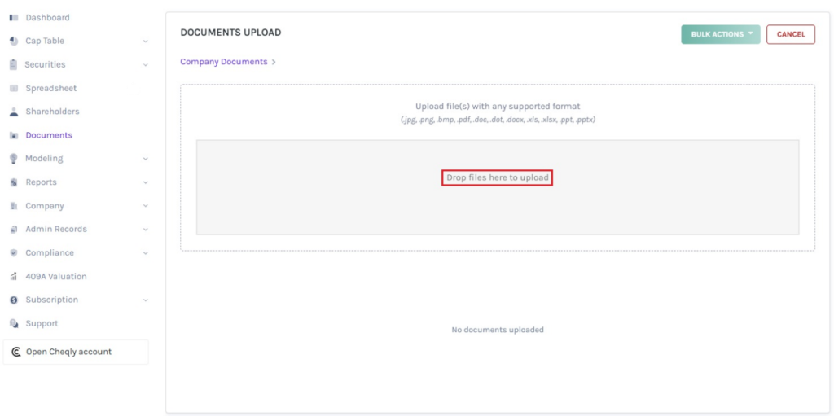This screenshot has width=834, height=416.
Task: Click the 409A Valuation chart icon
Action: click(14, 277)
